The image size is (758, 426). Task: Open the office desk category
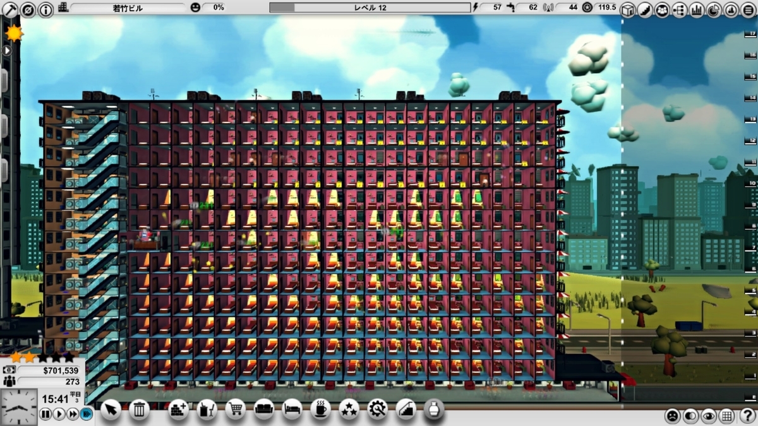[x=207, y=410]
